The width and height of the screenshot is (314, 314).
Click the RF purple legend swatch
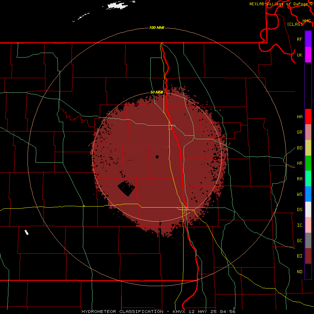coord(308,39)
